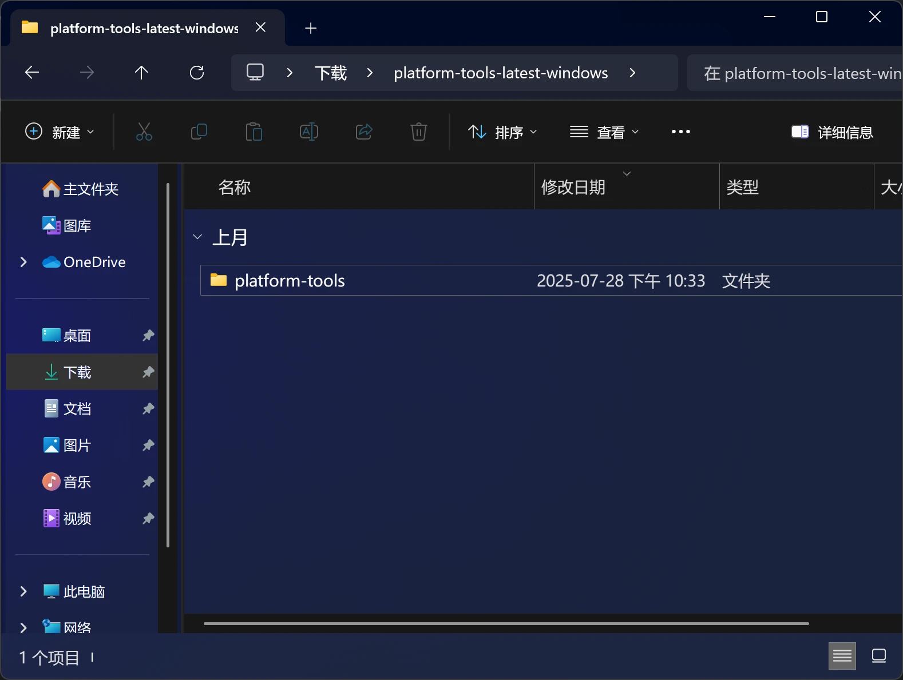Open the three-dot more options menu
Viewport: 903px width, 680px height.
(680, 132)
